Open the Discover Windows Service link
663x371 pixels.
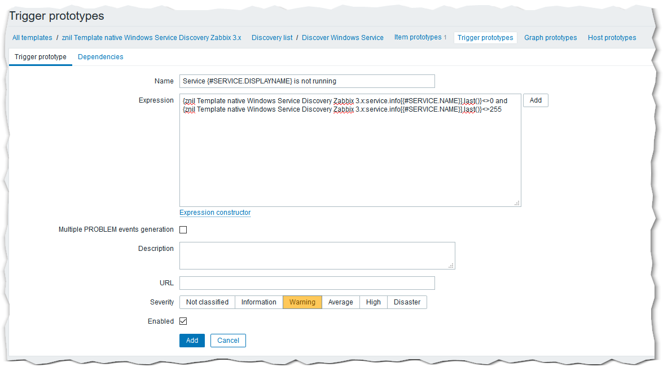[x=343, y=38]
